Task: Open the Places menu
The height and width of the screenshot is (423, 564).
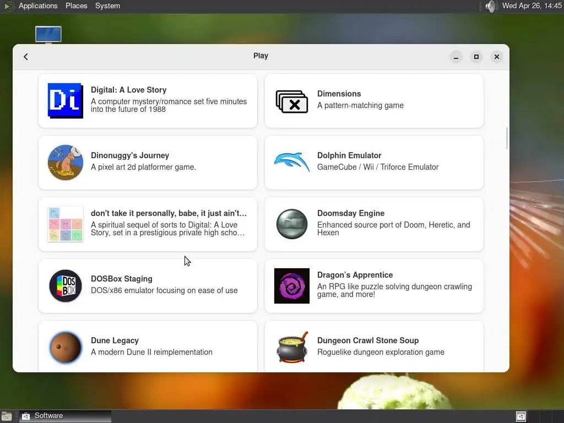Action: click(x=76, y=6)
